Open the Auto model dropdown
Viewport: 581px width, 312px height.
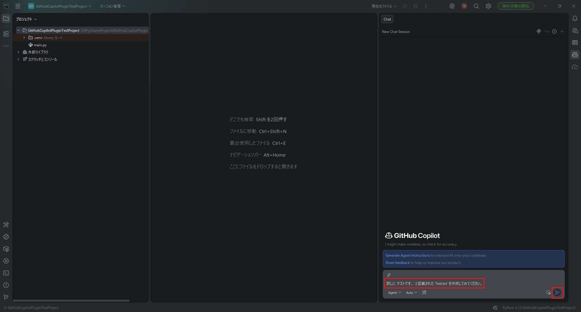(x=411, y=293)
